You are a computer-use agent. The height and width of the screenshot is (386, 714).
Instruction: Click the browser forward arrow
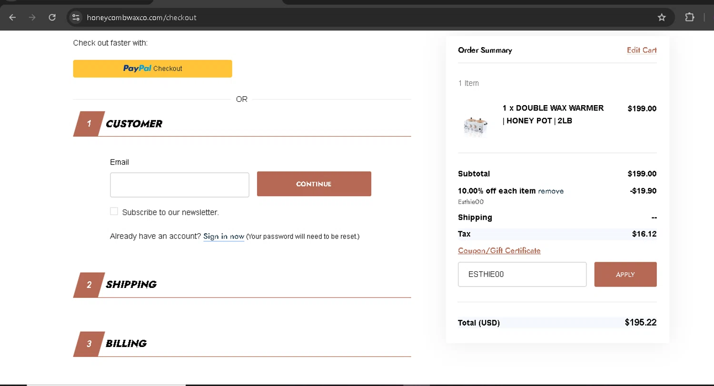tap(32, 18)
